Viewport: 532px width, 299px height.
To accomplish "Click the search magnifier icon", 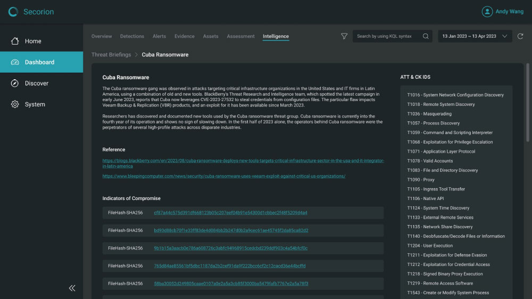I will pyautogui.click(x=426, y=36).
